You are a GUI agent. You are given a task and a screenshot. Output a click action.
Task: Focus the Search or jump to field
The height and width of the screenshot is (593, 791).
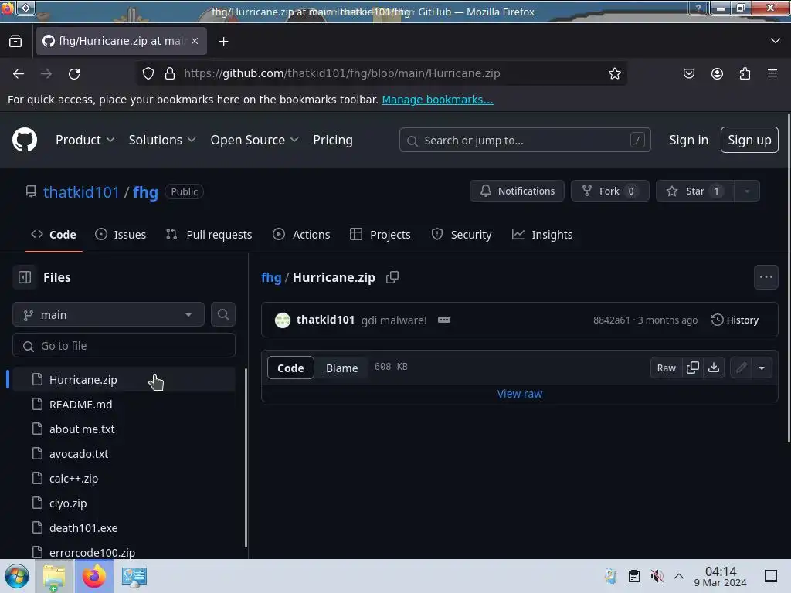[x=525, y=141]
